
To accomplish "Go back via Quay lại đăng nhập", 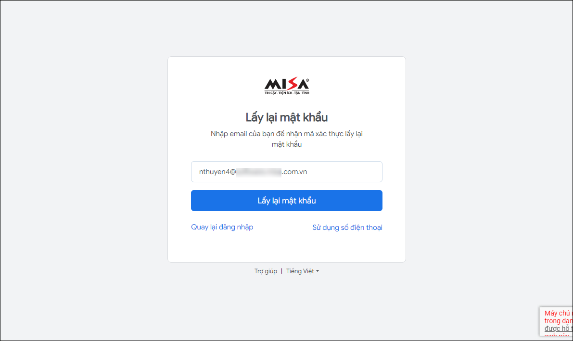I will 222,227.
